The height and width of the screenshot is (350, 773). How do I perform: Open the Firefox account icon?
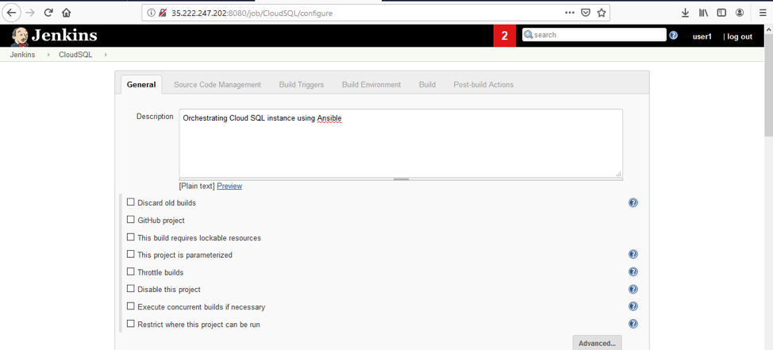click(740, 13)
